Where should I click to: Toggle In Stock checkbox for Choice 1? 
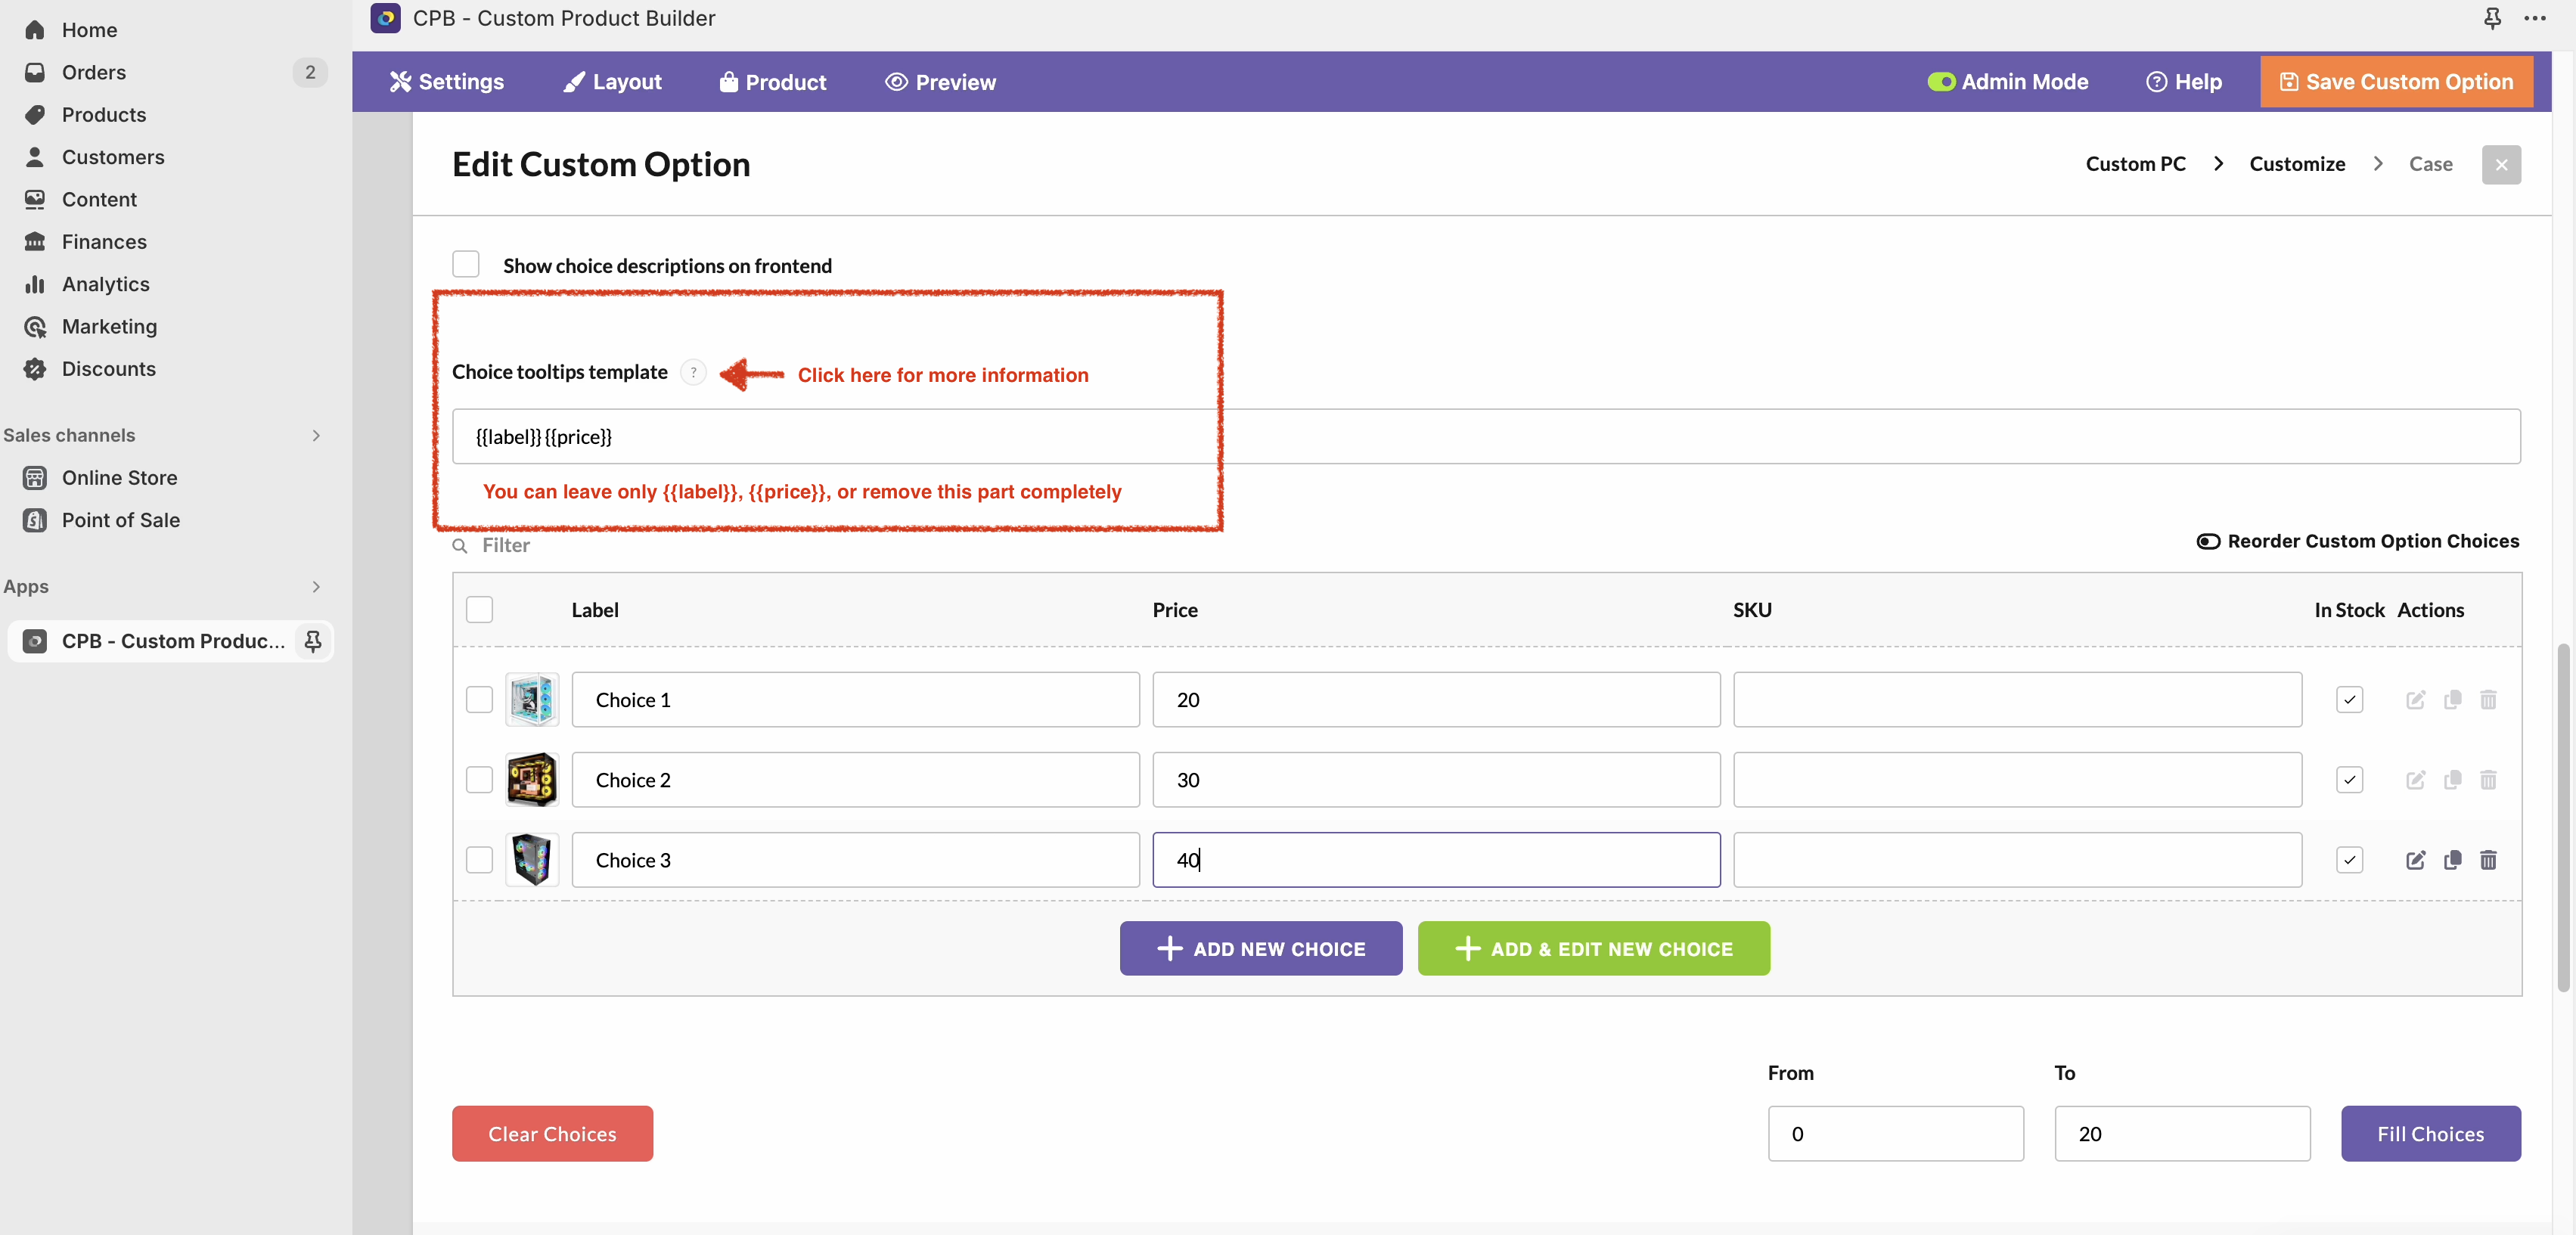point(2349,699)
